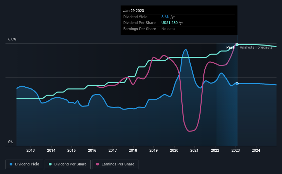Click the 2024 x-axis label
The image size is (282, 174).
click(x=256, y=150)
